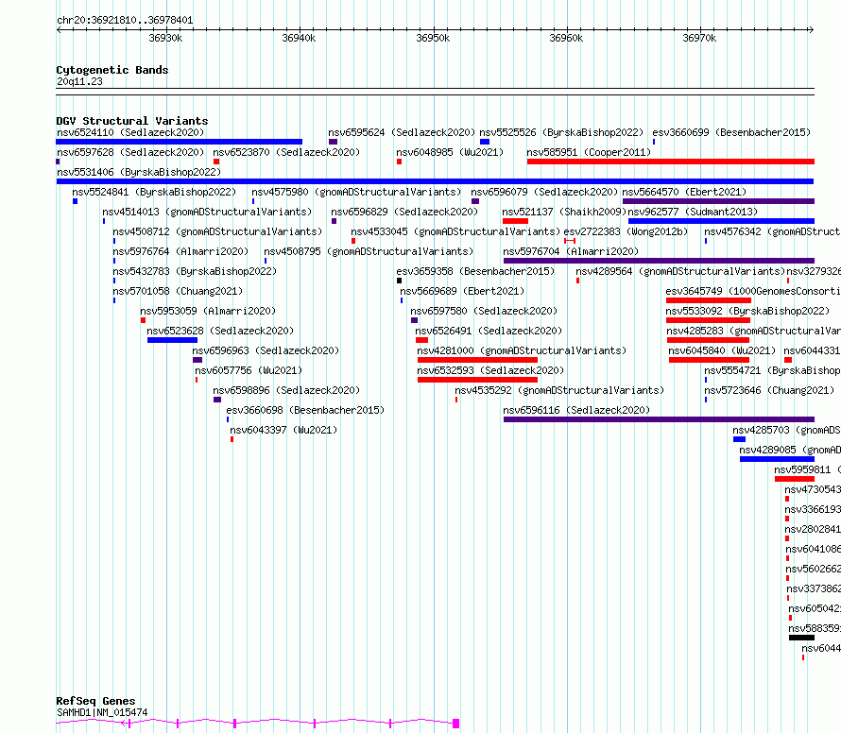The height and width of the screenshot is (733, 841).
Task: Open nsv6597580 (Sedlazeck2020) label
Action: (x=484, y=311)
